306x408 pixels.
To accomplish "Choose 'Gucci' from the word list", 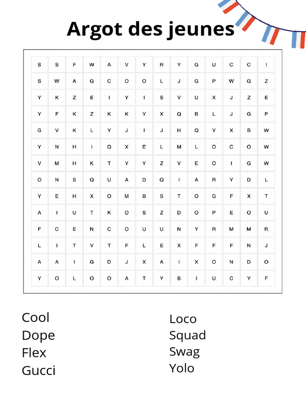I will pyautogui.click(x=39, y=371).
